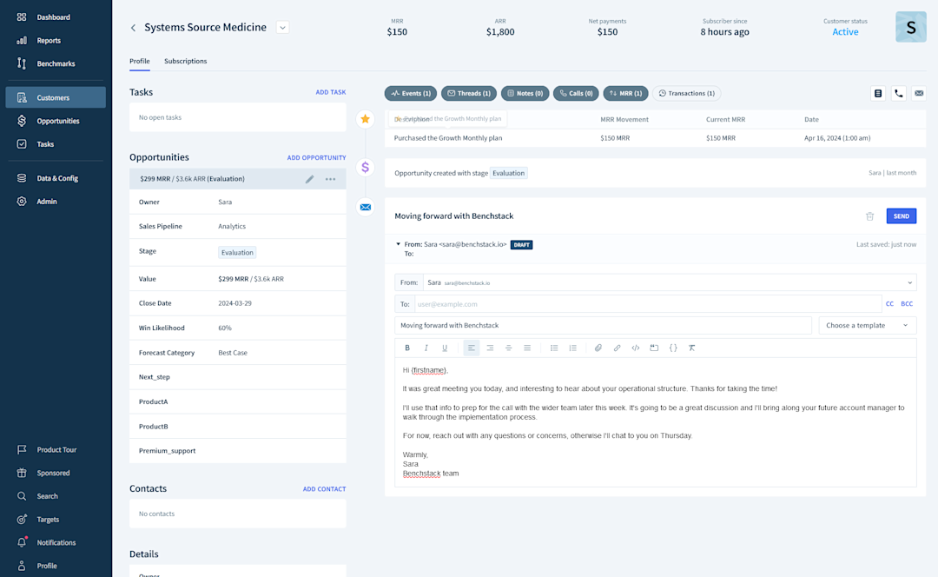Toggle the Notes (0) filter
The image size is (938, 577).
point(525,93)
